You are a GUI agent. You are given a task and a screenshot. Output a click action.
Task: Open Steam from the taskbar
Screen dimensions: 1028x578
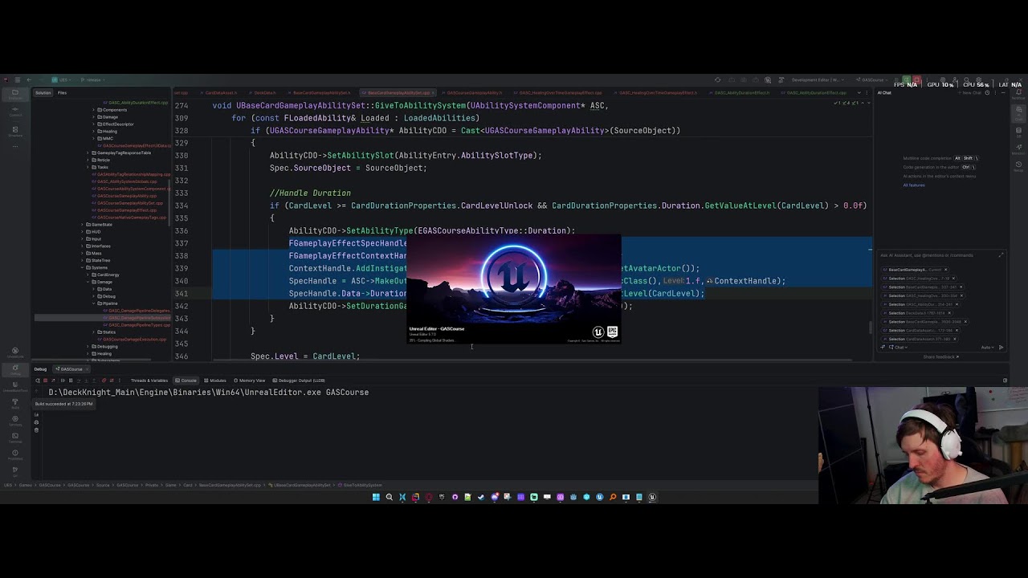(x=481, y=497)
